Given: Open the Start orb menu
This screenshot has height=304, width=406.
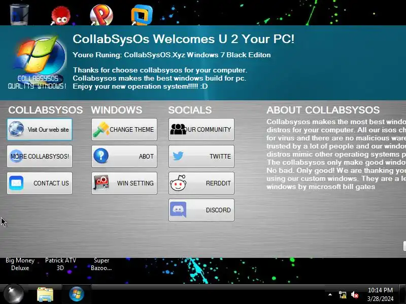Looking at the screenshot, I should pos(14,294).
